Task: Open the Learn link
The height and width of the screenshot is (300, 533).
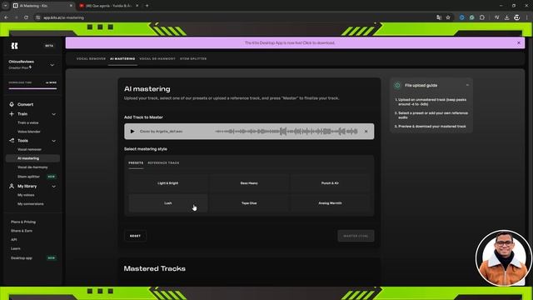Action: (x=15, y=248)
